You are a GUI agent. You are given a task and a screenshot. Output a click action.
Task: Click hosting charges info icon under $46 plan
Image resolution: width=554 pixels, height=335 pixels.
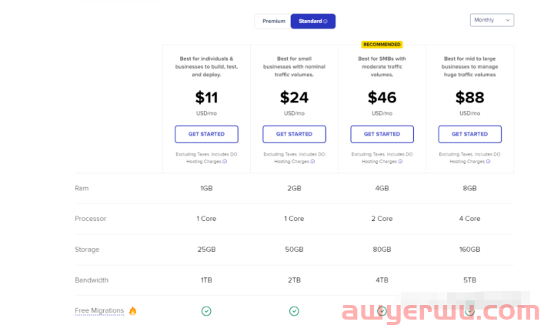coord(400,162)
